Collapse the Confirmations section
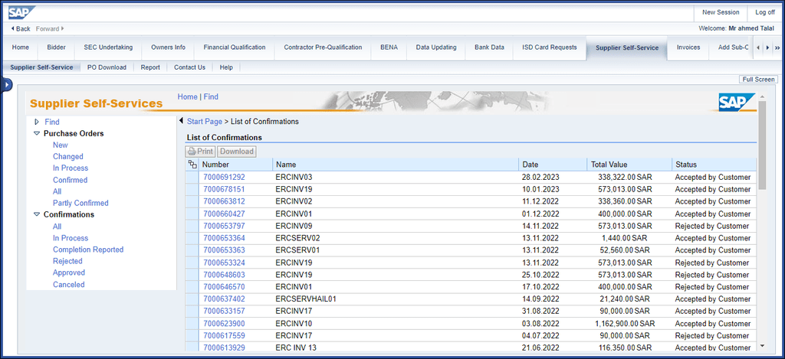The image size is (785, 359). (x=37, y=214)
